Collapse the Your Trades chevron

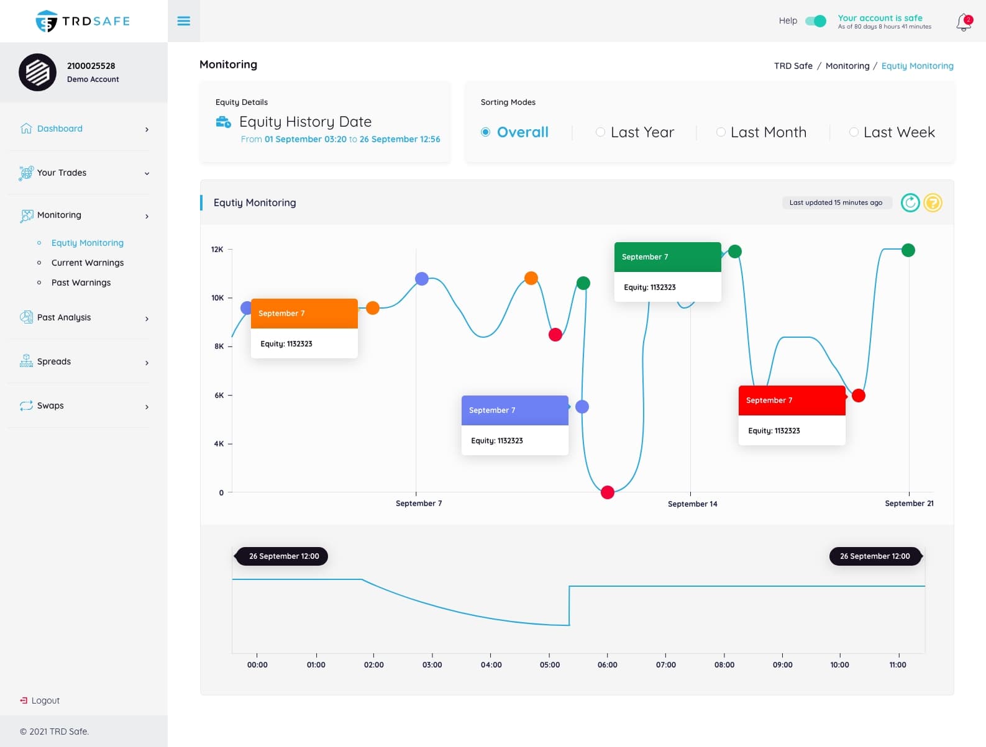[147, 173]
